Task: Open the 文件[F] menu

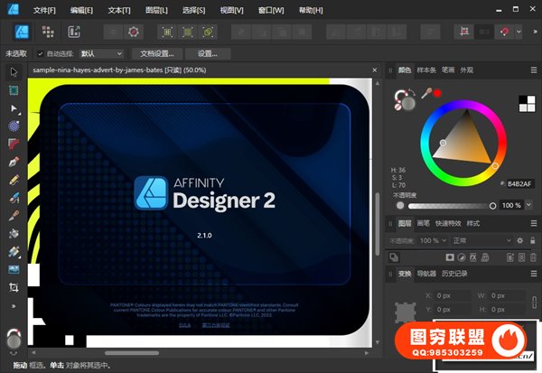Action: tap(43, 9)
